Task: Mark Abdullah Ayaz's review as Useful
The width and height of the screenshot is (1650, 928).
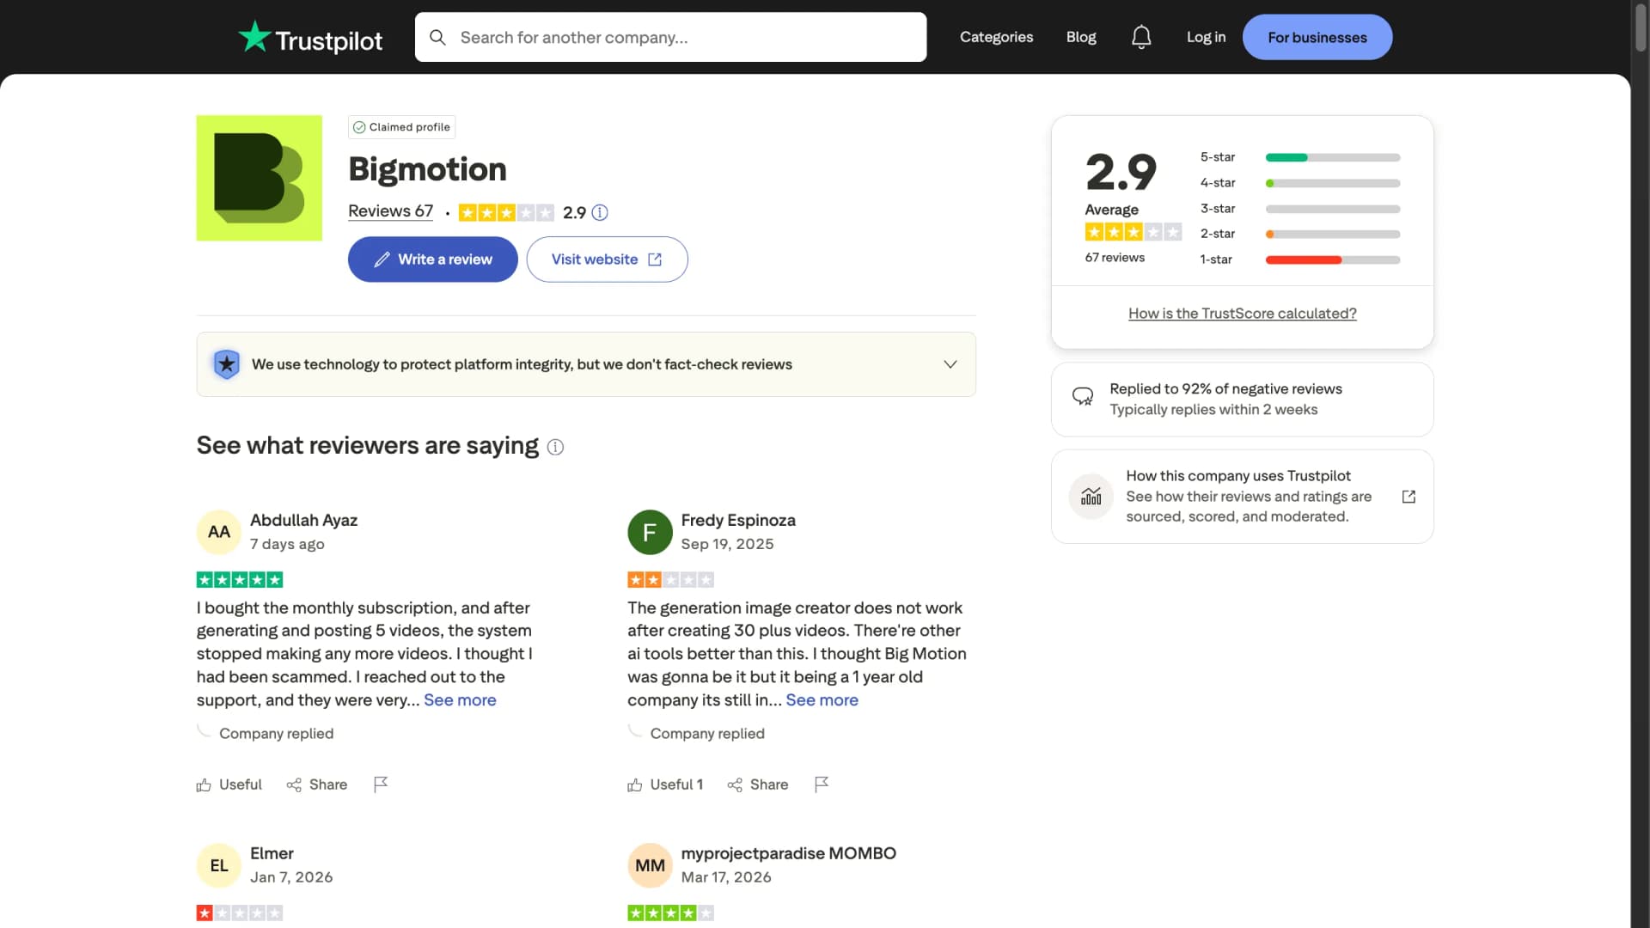Action: tap(228, 784)
